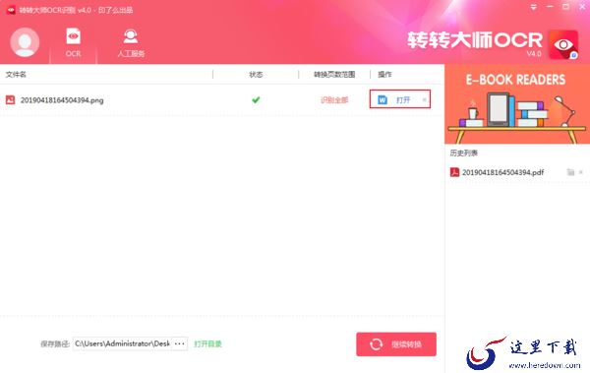The width and height of the screenshot is (590, 373).
Task: Select the OCR tab in the header
Action: 73,42
